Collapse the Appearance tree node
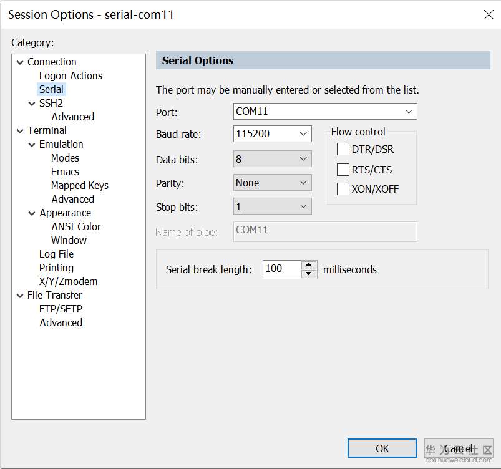Viewport: 501px width, 469px height. [32, 213]
